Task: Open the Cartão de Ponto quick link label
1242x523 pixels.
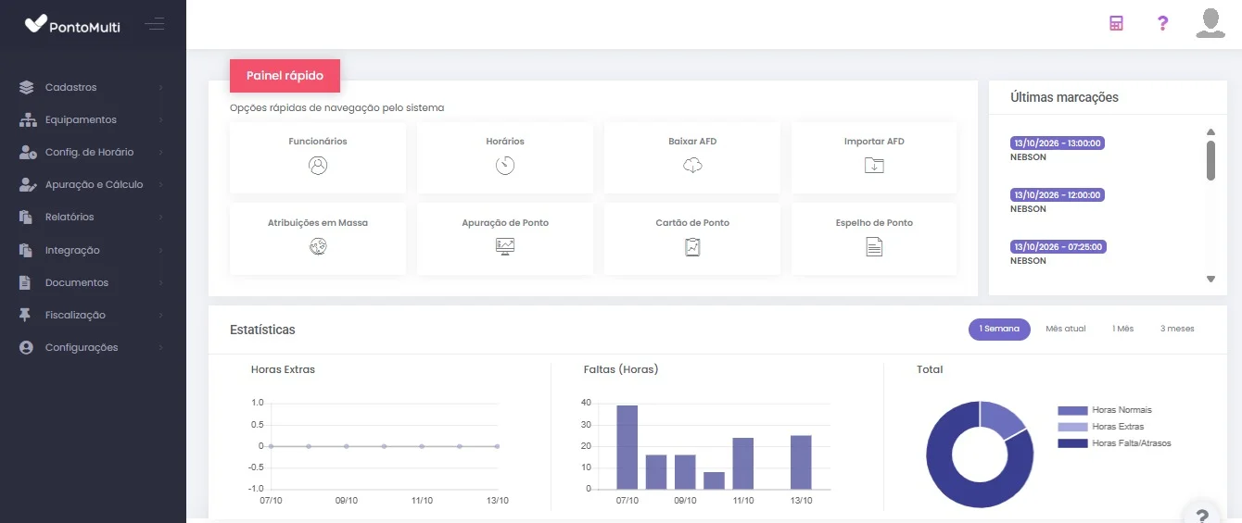Action: [x=692, y=223]
